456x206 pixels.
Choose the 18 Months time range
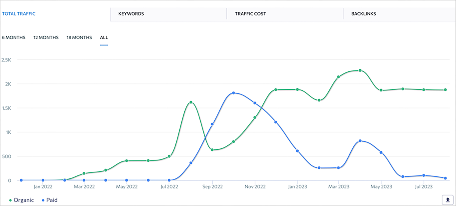[x=79, y=37]
